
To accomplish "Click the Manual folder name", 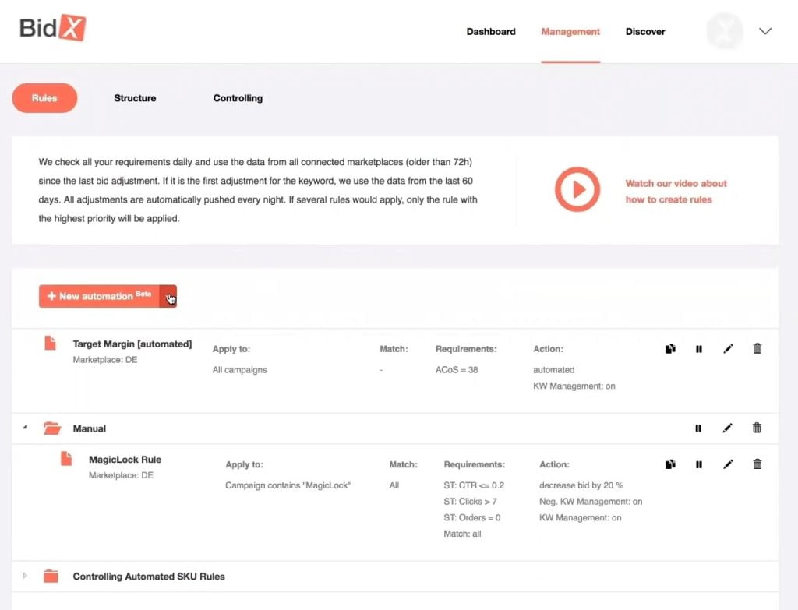I will point(90,428).
